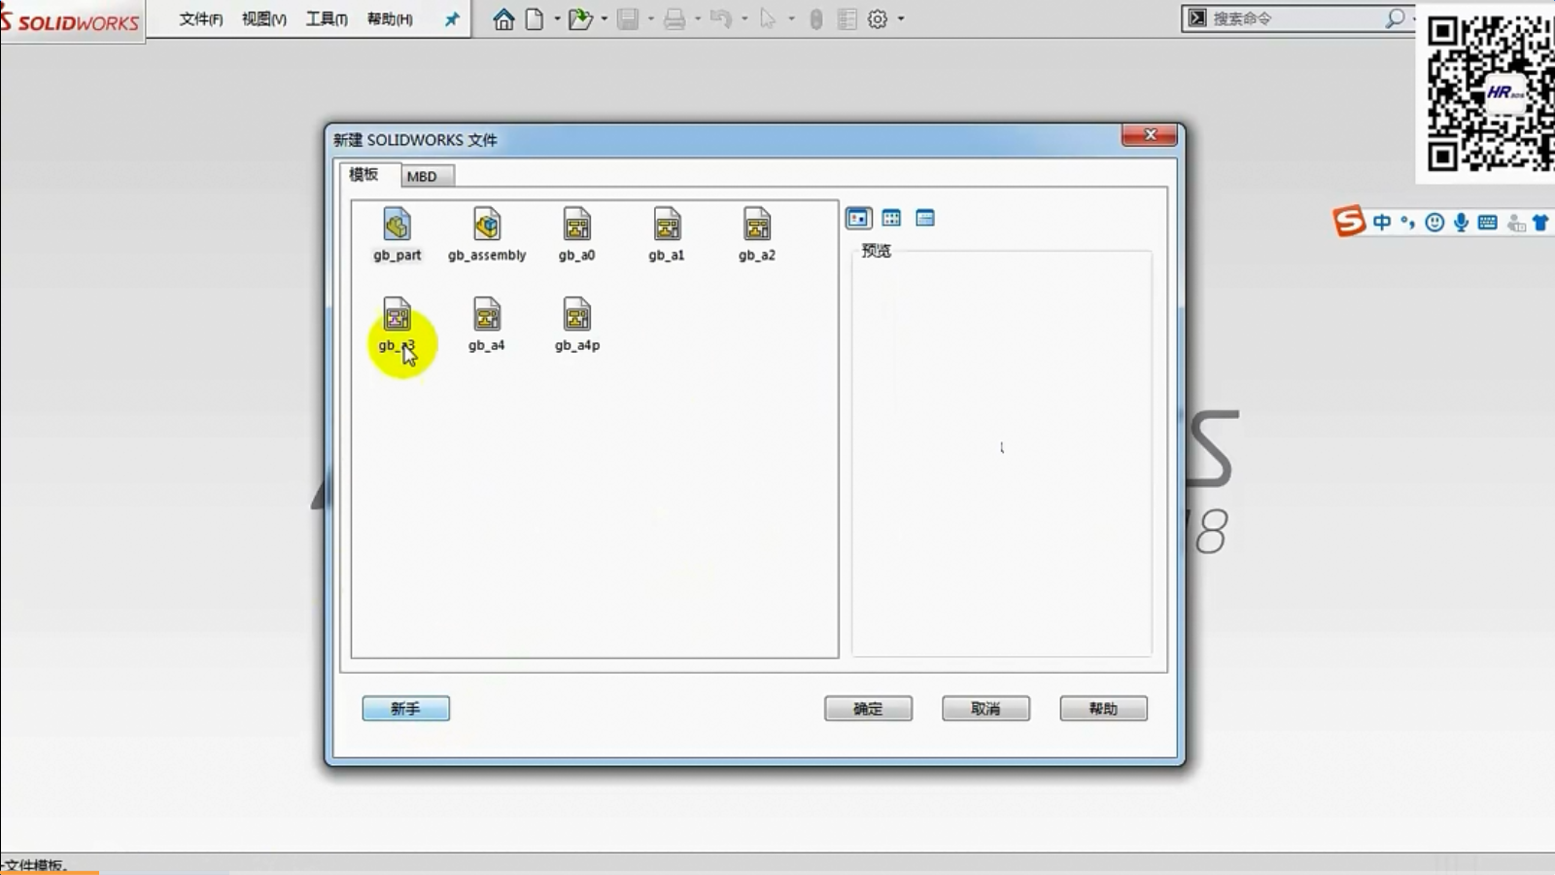Select the gb_assembly template icon
Viewport: 1555px width, 875px height.
pyautogui.click(x=487, y=227)
